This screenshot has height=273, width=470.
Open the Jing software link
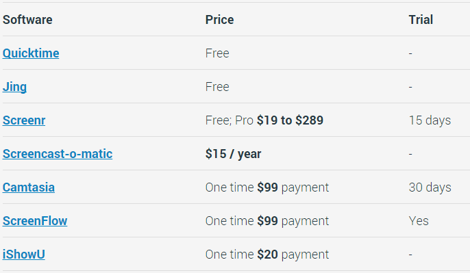coord(14,87)
